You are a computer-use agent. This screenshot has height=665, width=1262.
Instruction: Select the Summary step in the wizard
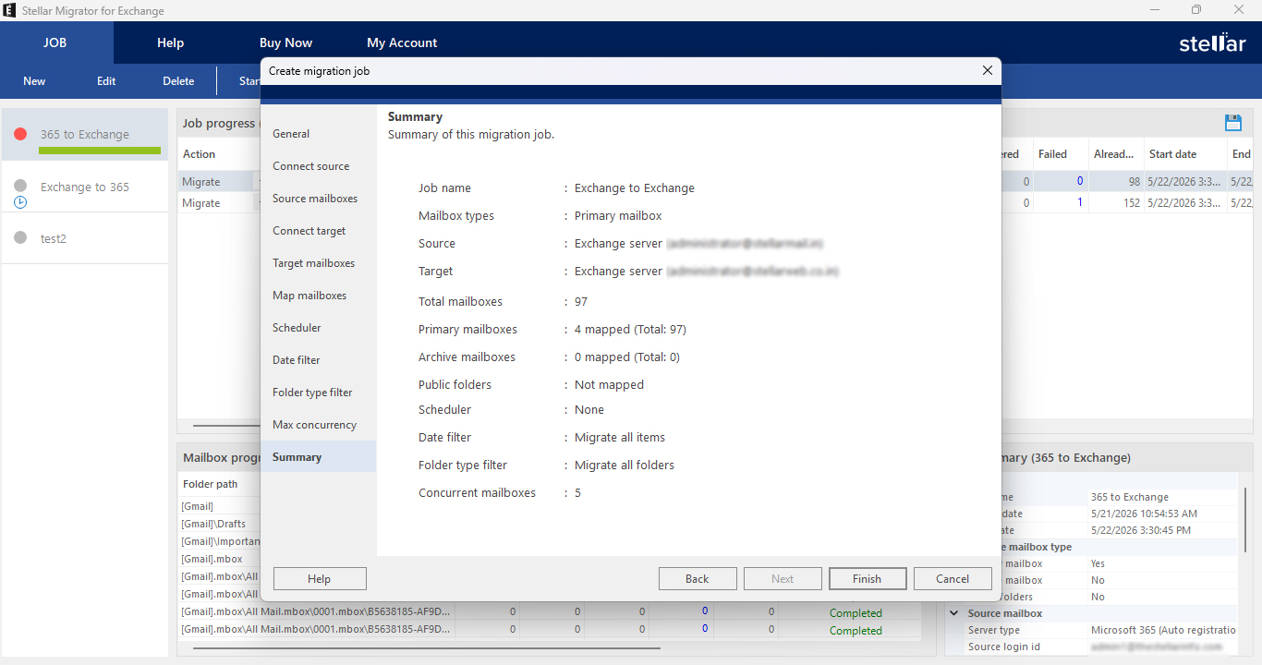tap(318, 457)
